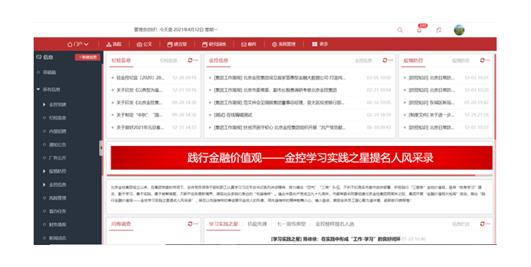Open more options in 金控信息 panel

(390, 61)
